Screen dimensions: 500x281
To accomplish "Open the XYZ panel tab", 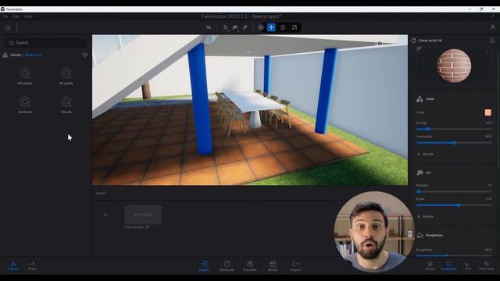I will pyautogui.click(x=467, y=265).
